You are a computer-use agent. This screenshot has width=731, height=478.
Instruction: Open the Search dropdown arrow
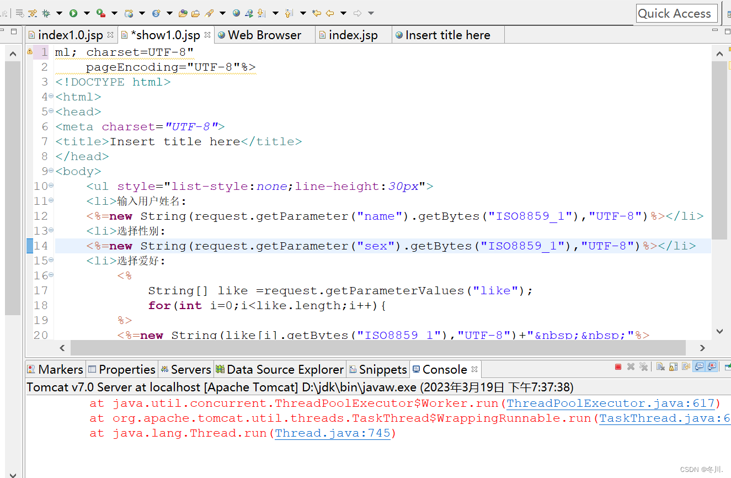[222, 13]
